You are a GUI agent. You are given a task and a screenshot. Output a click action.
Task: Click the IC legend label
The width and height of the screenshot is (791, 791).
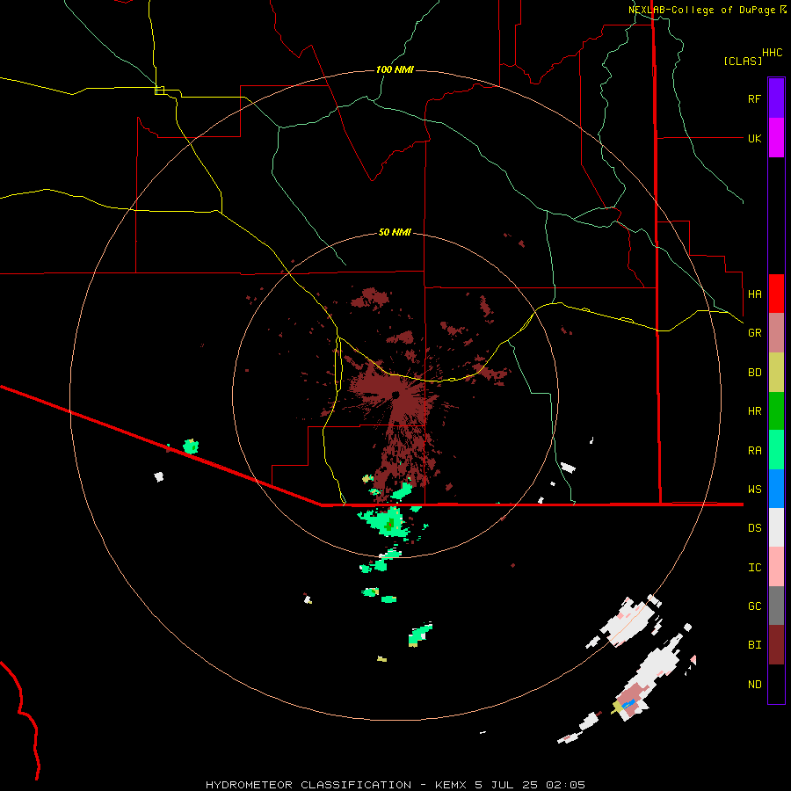tap(754, 568)
